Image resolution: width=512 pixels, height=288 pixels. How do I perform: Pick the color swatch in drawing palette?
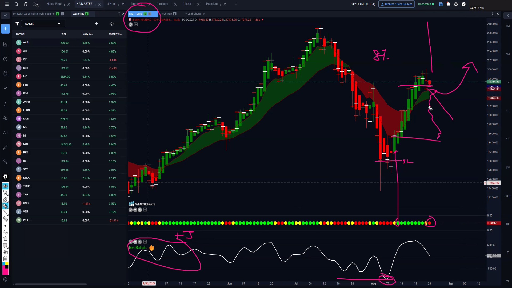pos(5,269)
